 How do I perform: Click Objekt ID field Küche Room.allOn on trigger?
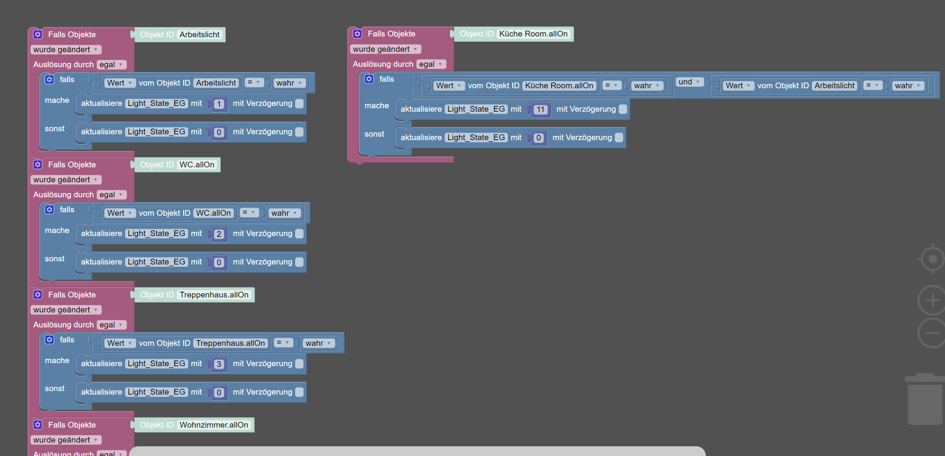(x=533, y=34)
